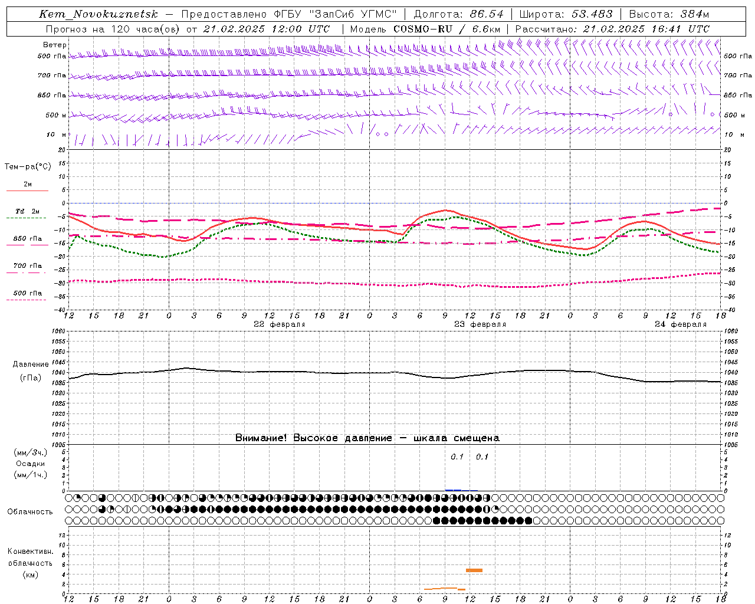The image size is (755, 604).
Task: Click the 23 февраля date label
Action: 480,324
